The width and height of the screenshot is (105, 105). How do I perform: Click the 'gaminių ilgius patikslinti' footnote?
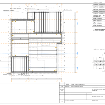pyautogui.click(x=99, y=29)
